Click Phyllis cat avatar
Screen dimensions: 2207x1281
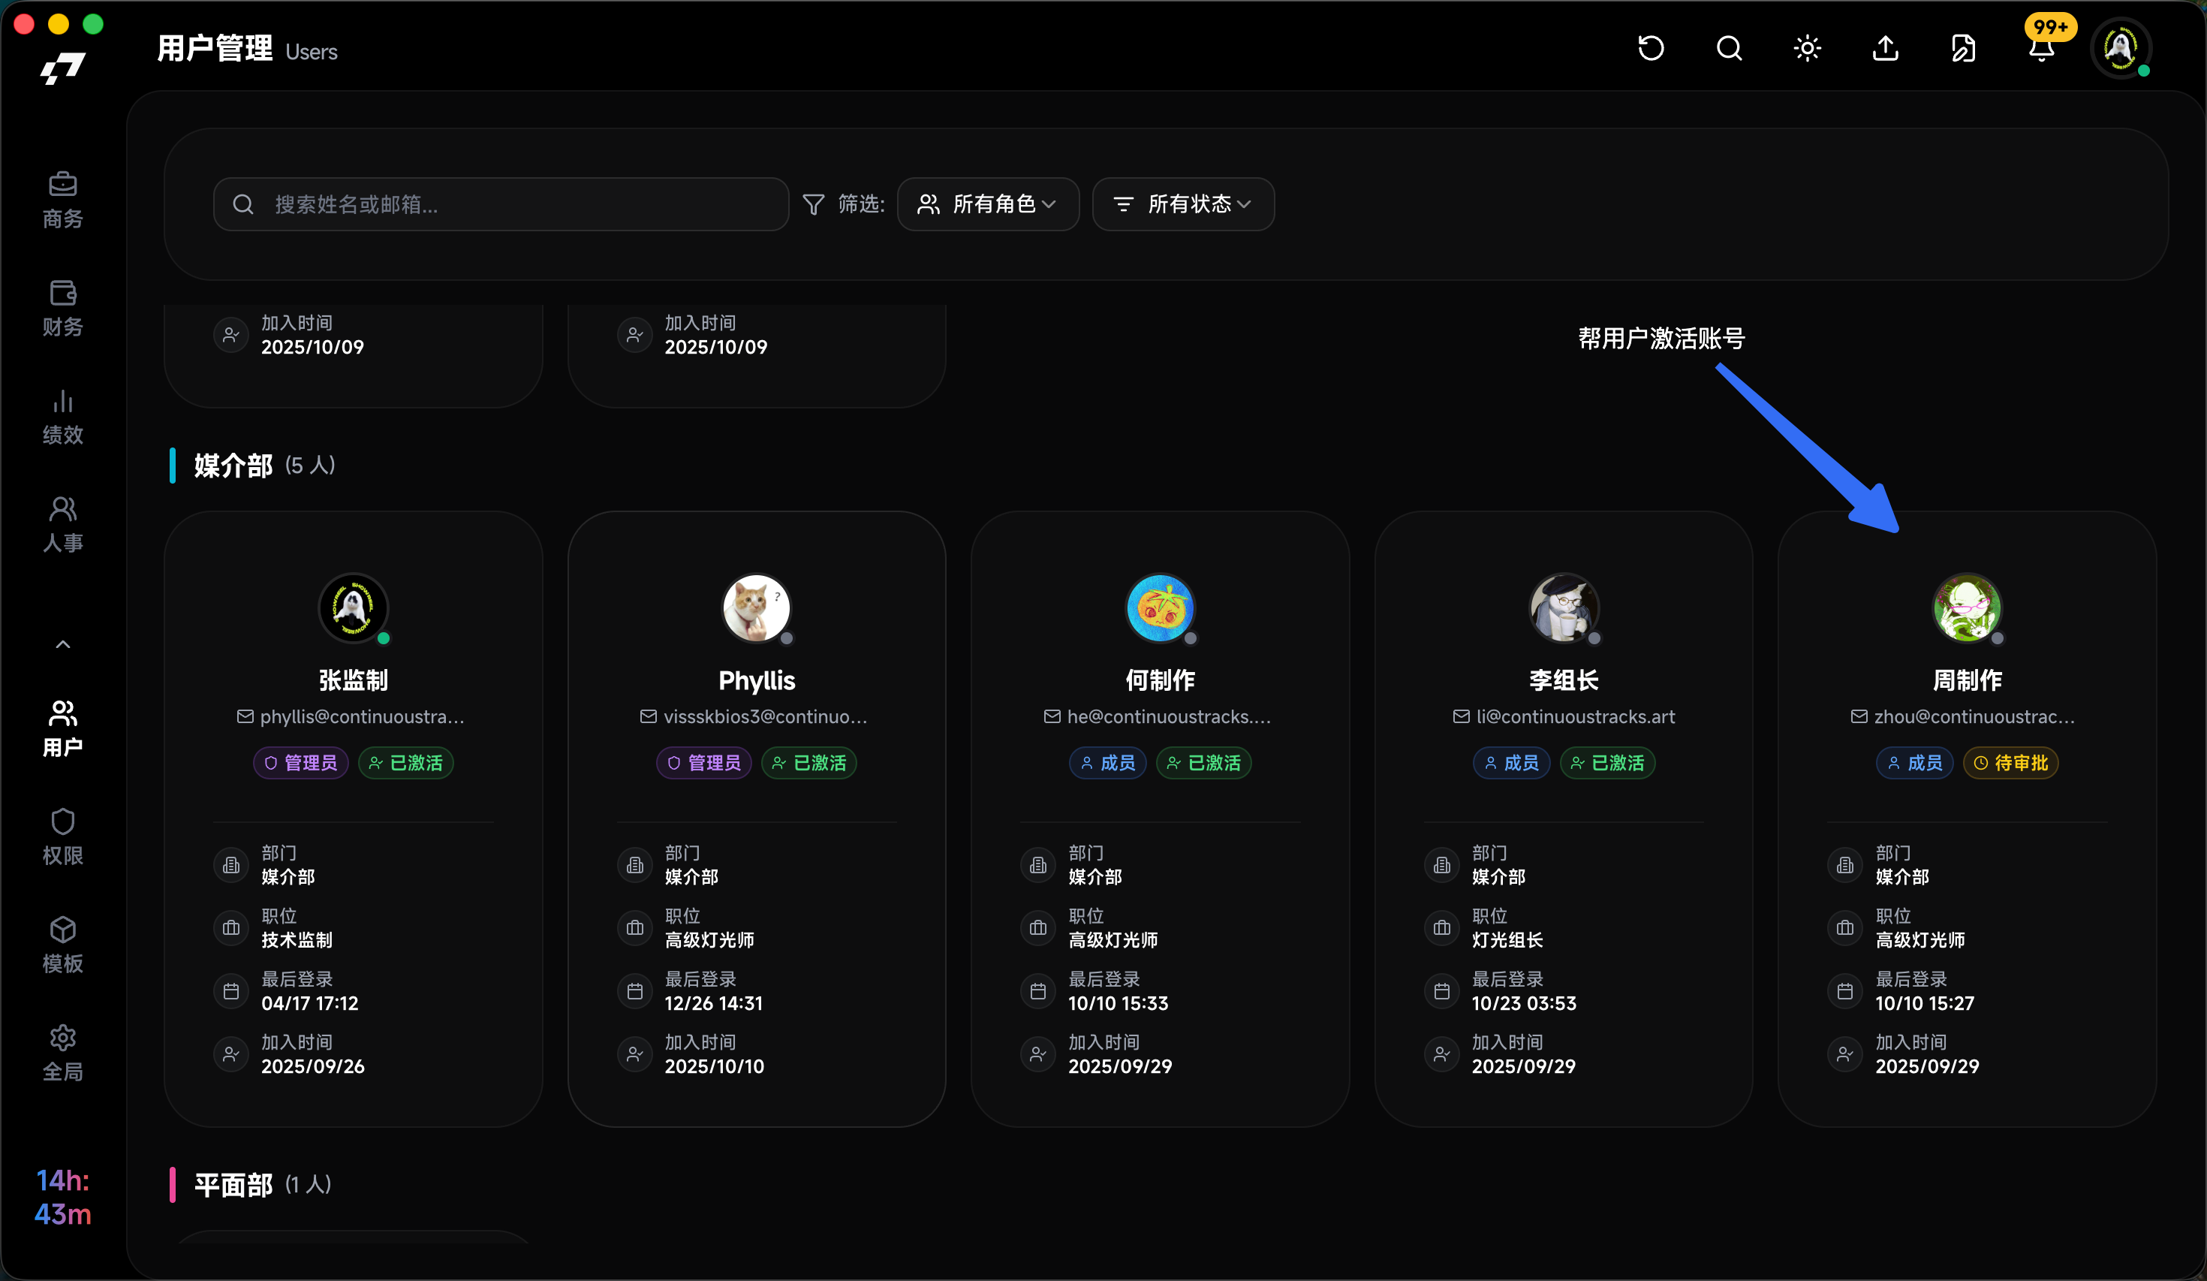tap(757, 607)
